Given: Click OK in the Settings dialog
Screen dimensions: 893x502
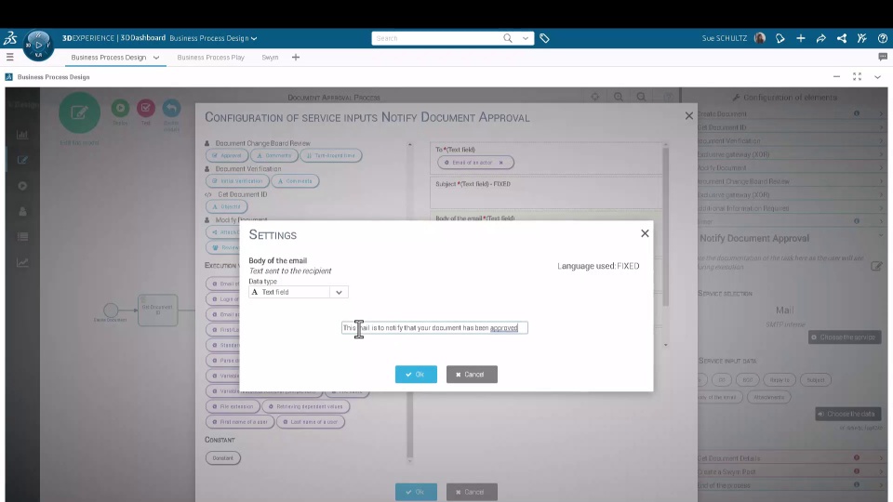Looking at the screenshot, I should (x=416, y=374).
